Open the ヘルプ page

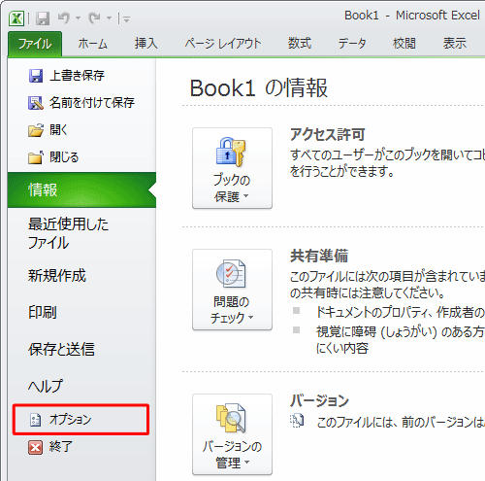(x=46, y=386)
